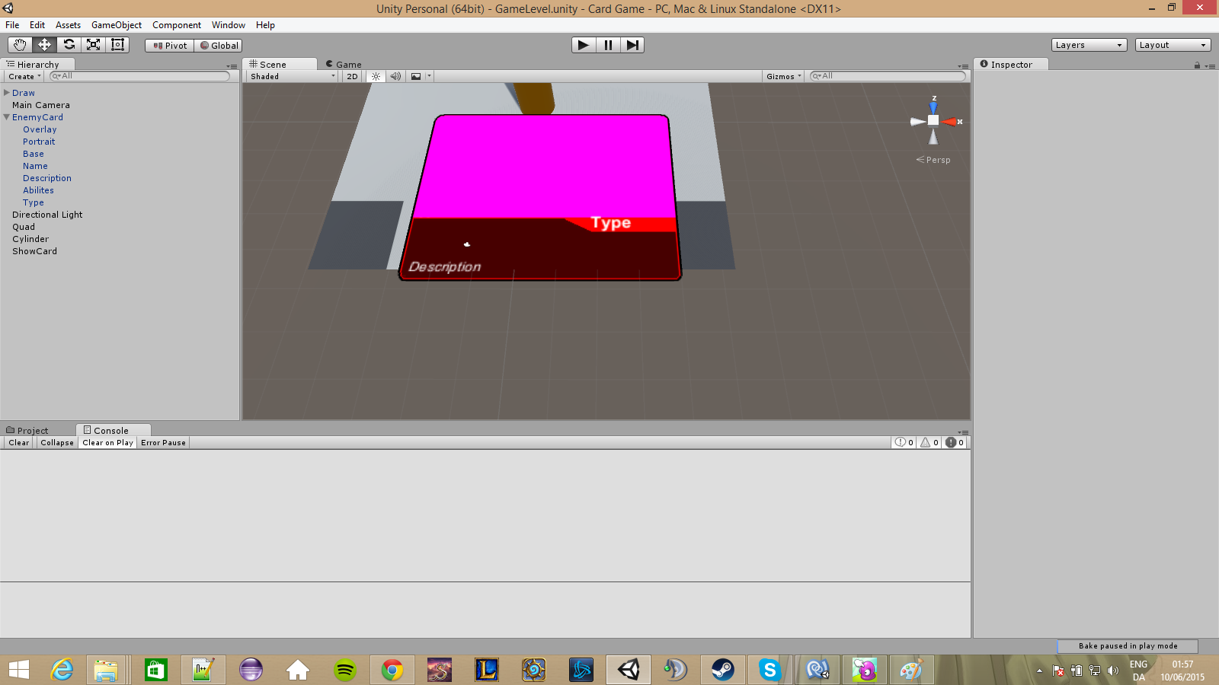Toggle the Inspector lock icon
The image size is (1219, 685).
pyautogui.click(x=1197, y=65)
